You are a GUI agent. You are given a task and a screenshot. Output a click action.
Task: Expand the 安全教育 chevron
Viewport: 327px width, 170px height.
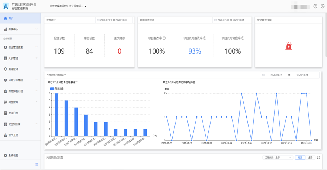point(36,102)
